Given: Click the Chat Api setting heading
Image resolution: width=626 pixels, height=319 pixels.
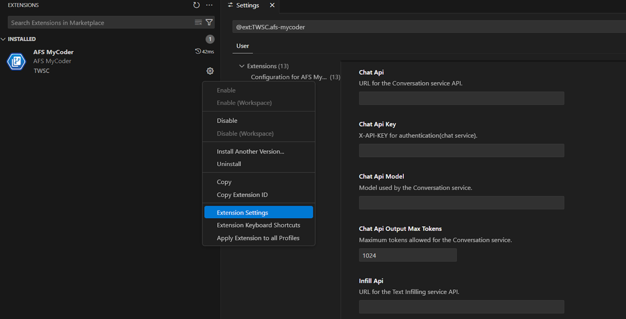Looking at the screenshot, I should point(371,72).
